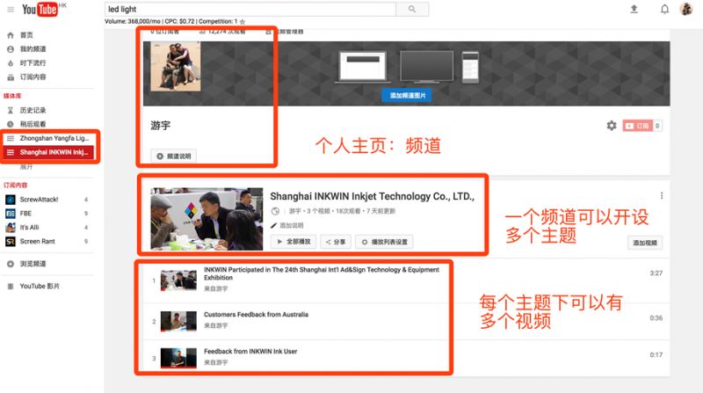Click the 3:27 duration text

pos(656,273)
